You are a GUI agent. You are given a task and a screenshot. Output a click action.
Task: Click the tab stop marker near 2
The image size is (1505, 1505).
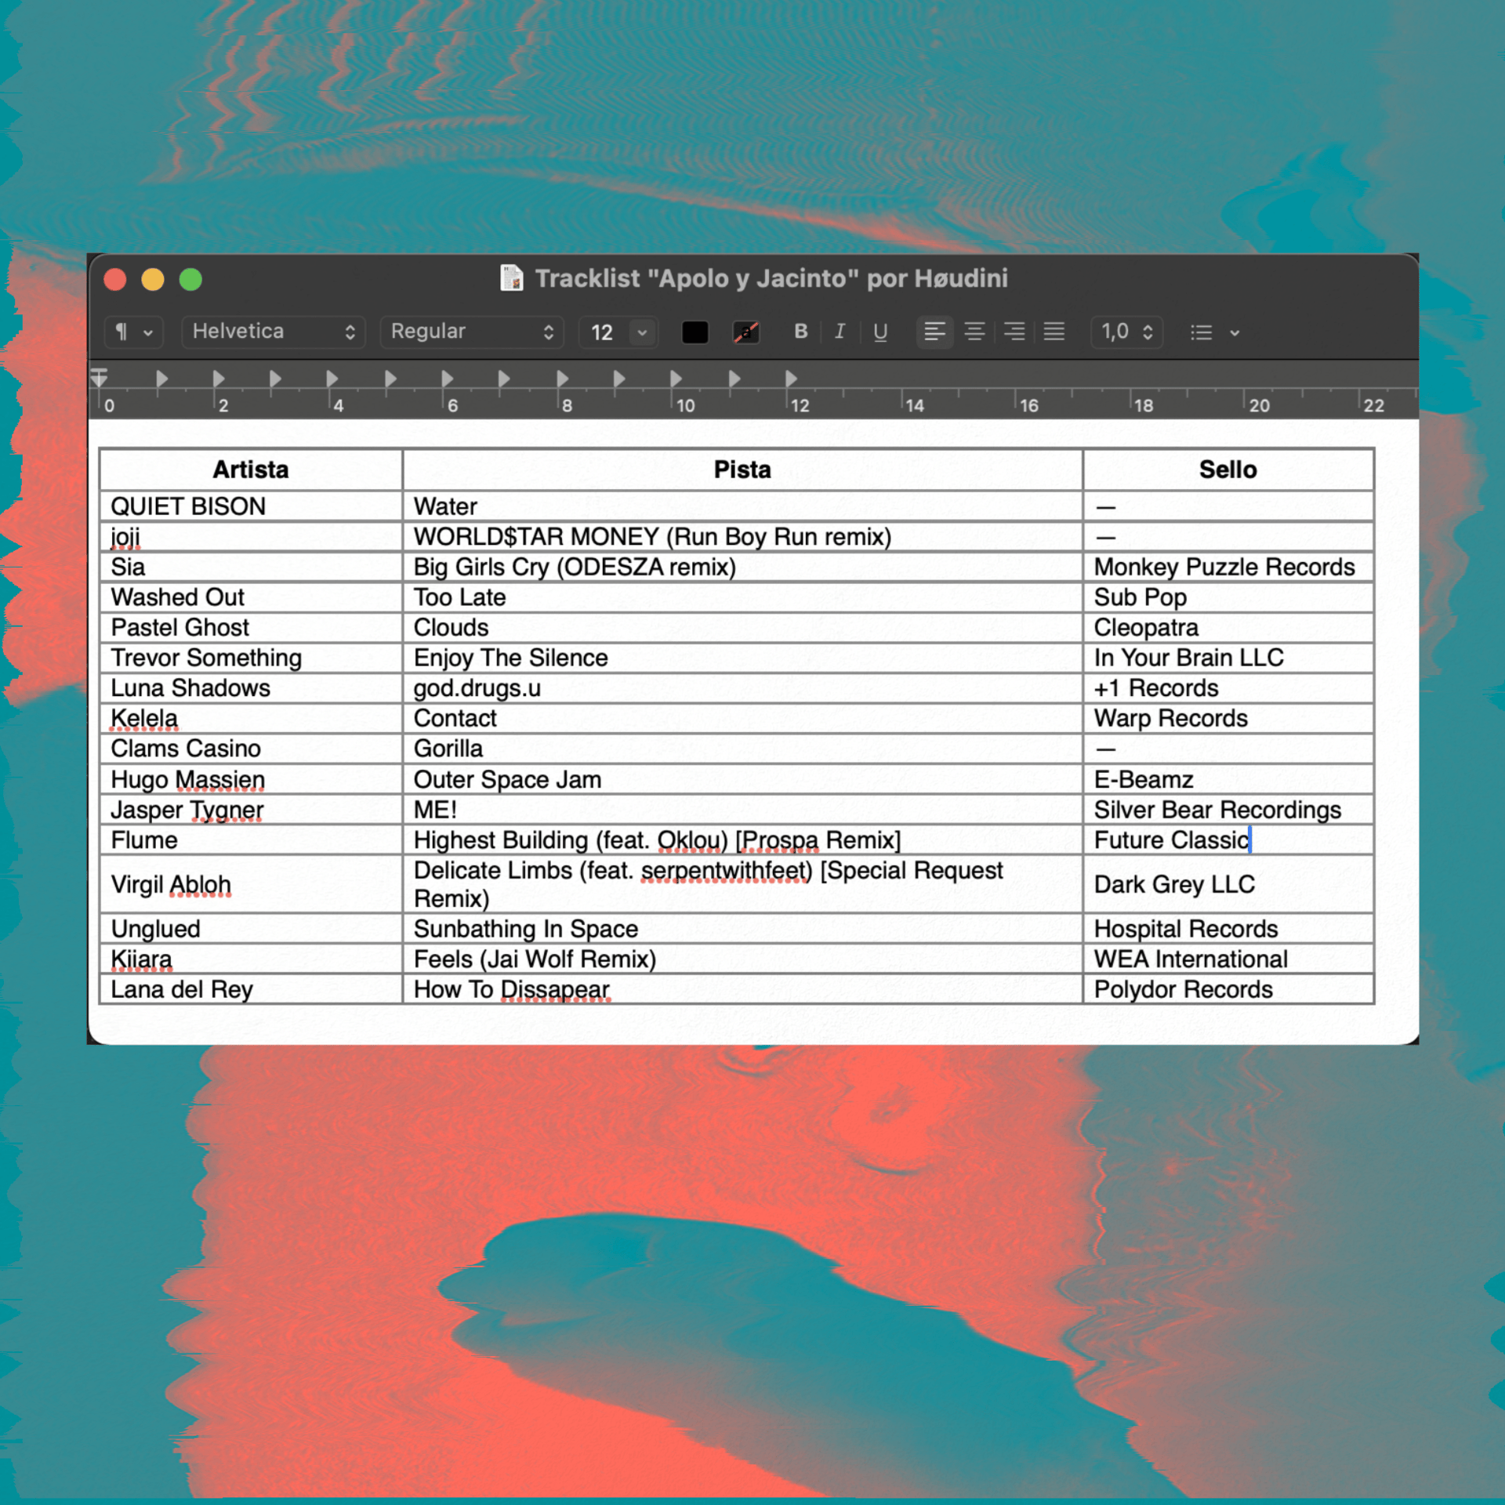pyautogui.click(x=219, y=379)
